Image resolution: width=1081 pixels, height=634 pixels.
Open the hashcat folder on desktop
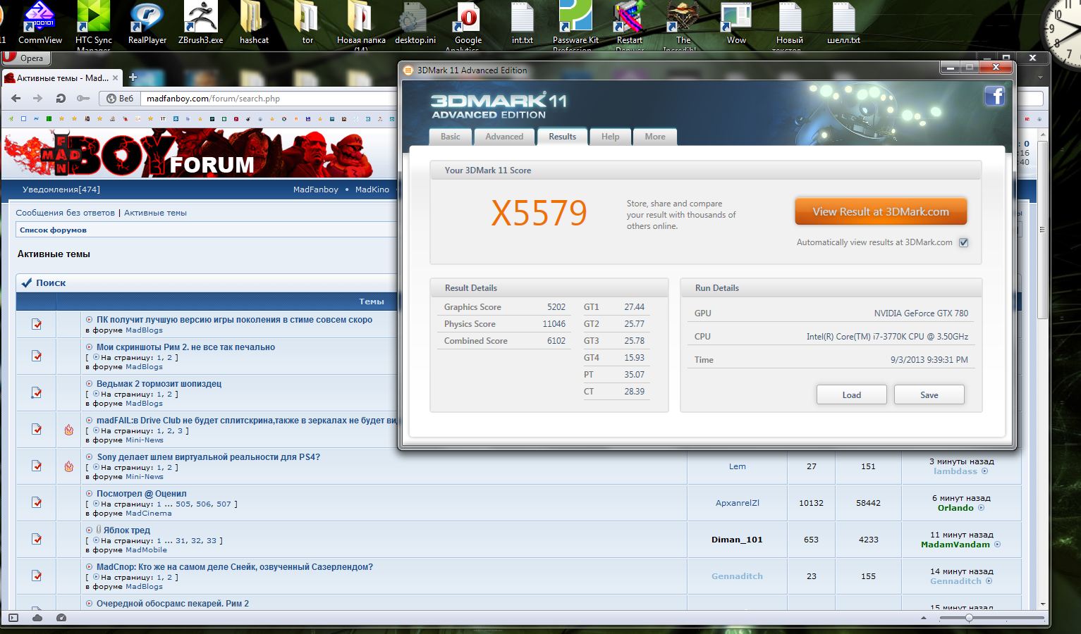[x=253, y=23]
